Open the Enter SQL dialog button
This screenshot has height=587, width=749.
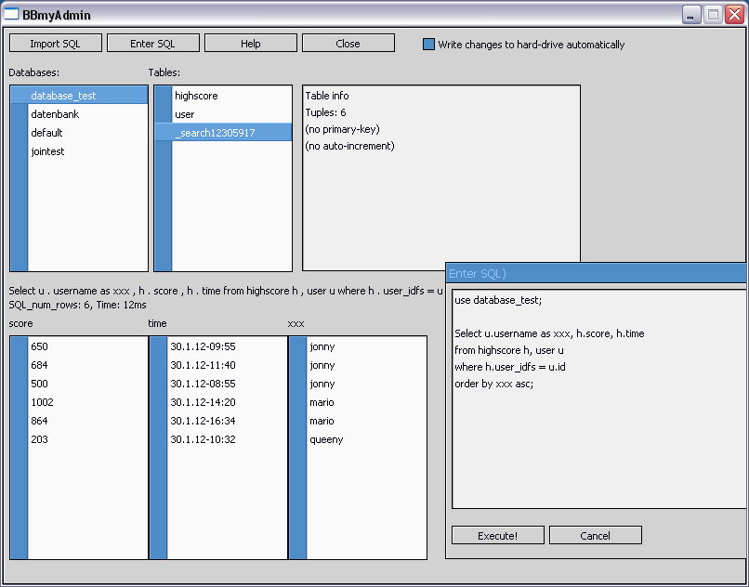(x=152, y=44)
